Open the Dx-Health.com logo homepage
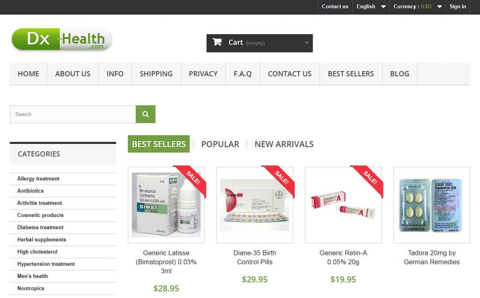 point(62,39)
